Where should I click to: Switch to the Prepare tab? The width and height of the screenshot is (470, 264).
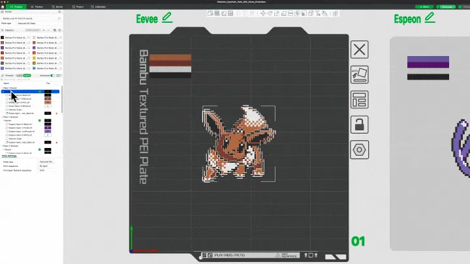pos(16,7)
